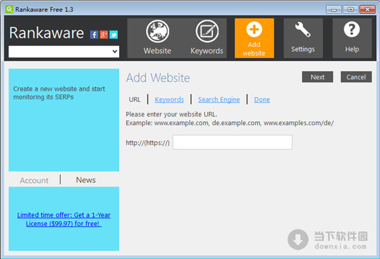This screenshot has height=259, width=380.
Task: Jump to the Search Engine step
Action: [x=219, y=99]
